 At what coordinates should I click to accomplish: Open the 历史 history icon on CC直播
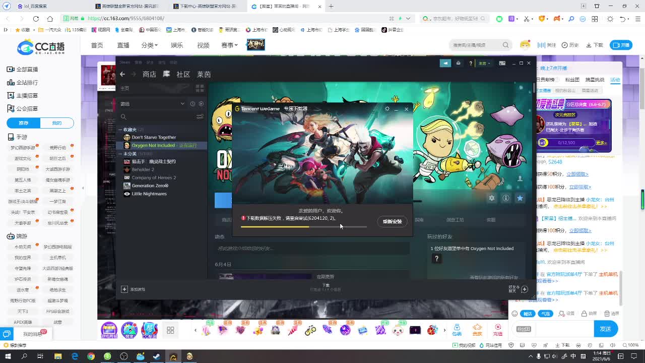pyautogui.click(x=570, y=45)
